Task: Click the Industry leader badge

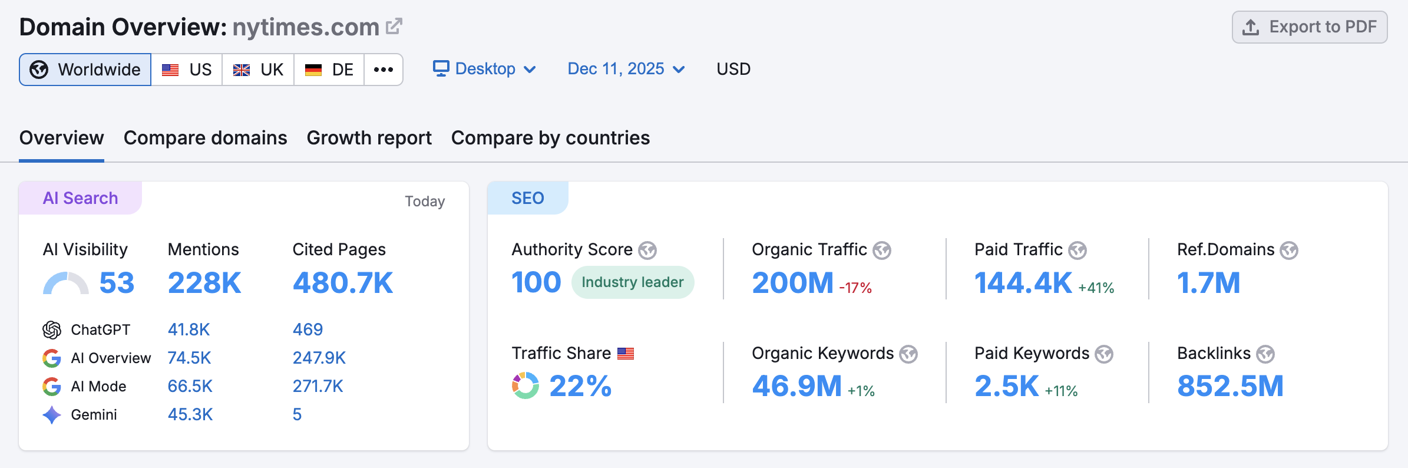Action: pyautogui.click(x=633, y=282)
